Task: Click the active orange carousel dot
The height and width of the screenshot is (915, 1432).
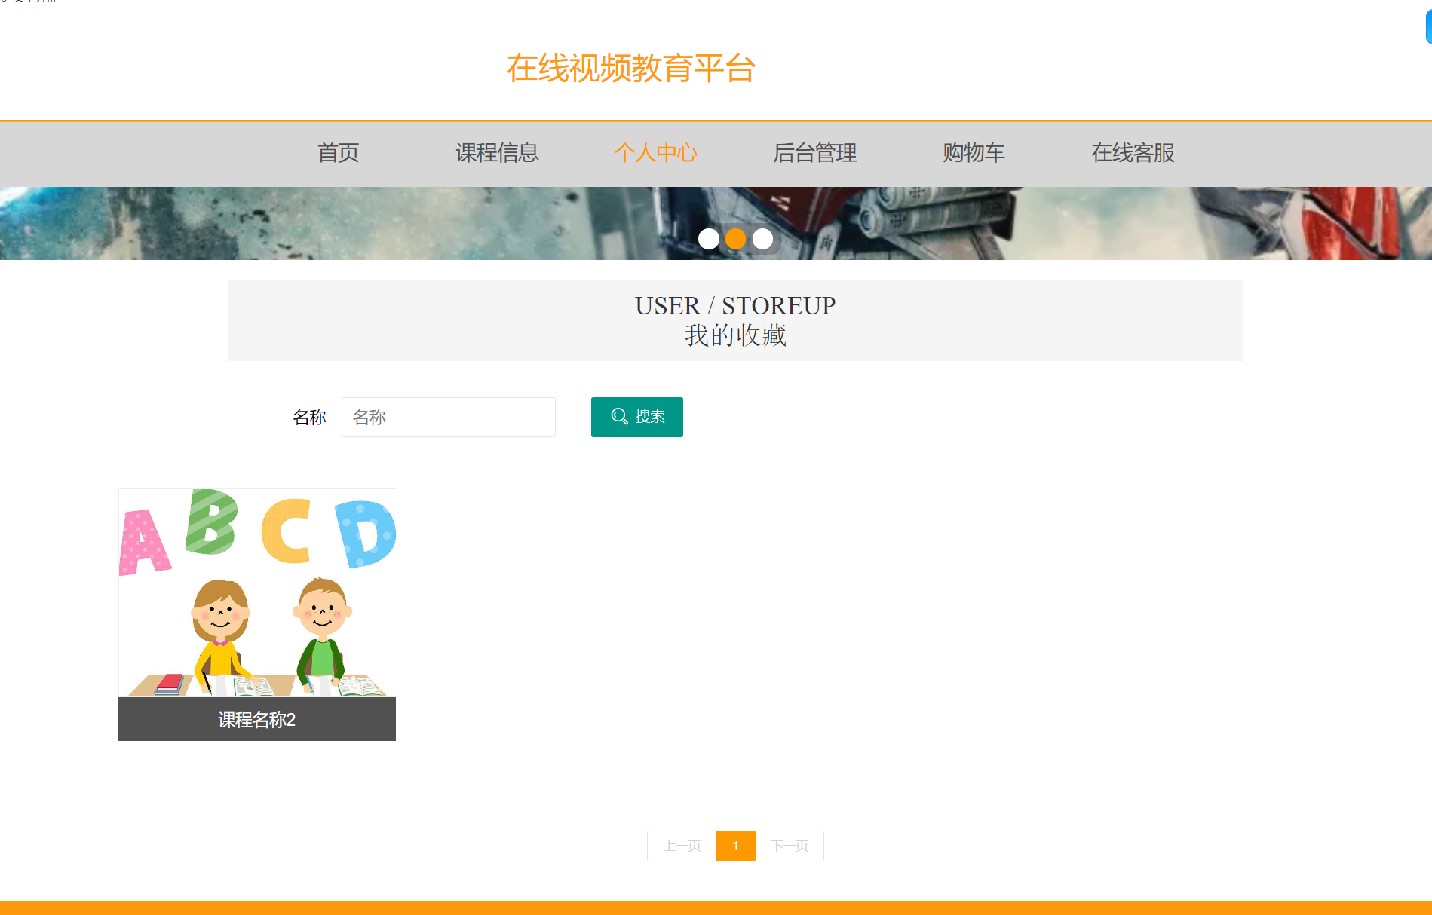Action: (735, 239)
